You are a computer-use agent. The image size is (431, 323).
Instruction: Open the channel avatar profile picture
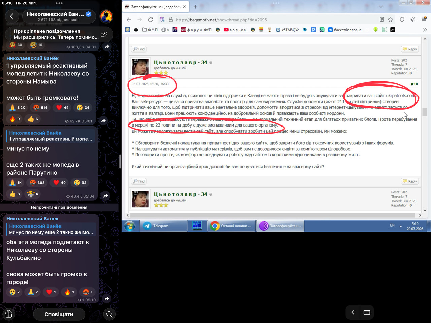click(x=106, y=16)
